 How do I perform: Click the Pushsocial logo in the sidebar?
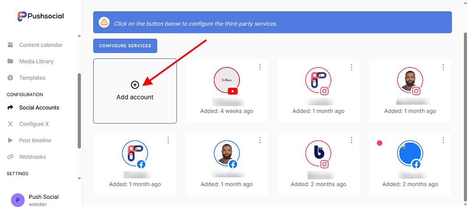[x=40, y=16]
